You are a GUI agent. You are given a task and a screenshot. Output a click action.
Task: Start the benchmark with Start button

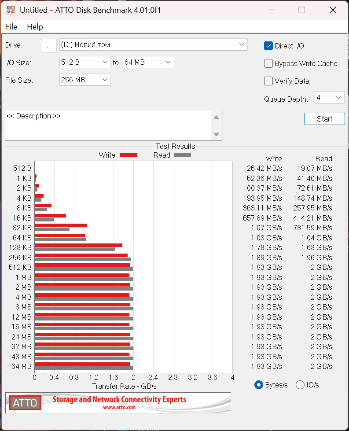coord(324,119)
